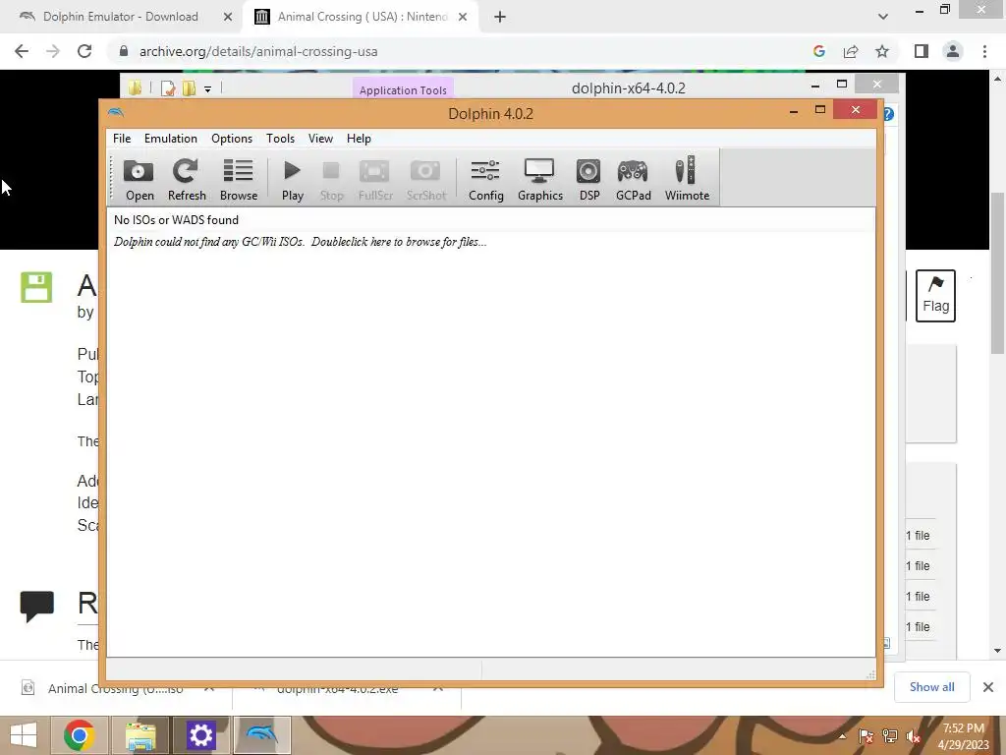The image size is (1006, 755).
Task: Reload the archive.org page
Action: pos(84,51)
